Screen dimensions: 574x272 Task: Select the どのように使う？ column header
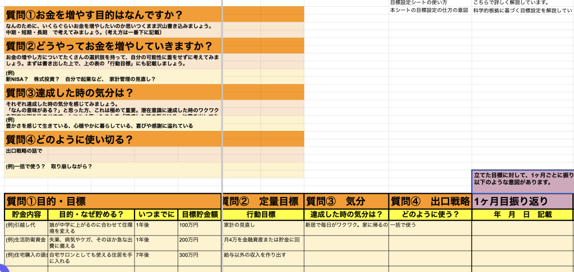point(430,214)
